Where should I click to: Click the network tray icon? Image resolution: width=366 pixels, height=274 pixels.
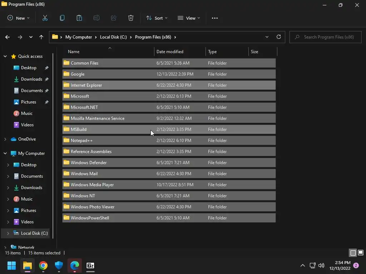tap(312, 265)
